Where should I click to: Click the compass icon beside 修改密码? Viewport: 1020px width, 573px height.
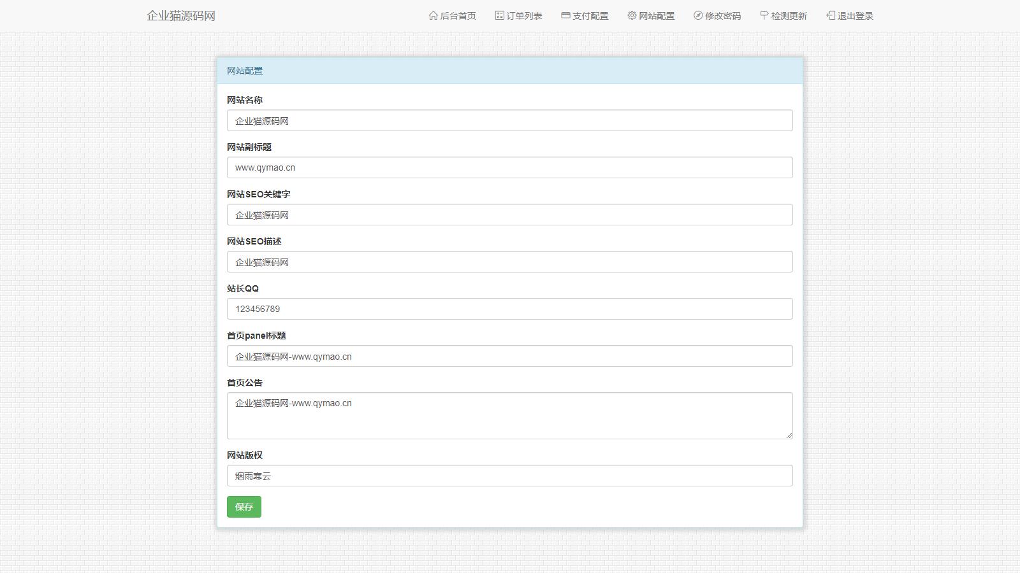[x=698, y=15]
